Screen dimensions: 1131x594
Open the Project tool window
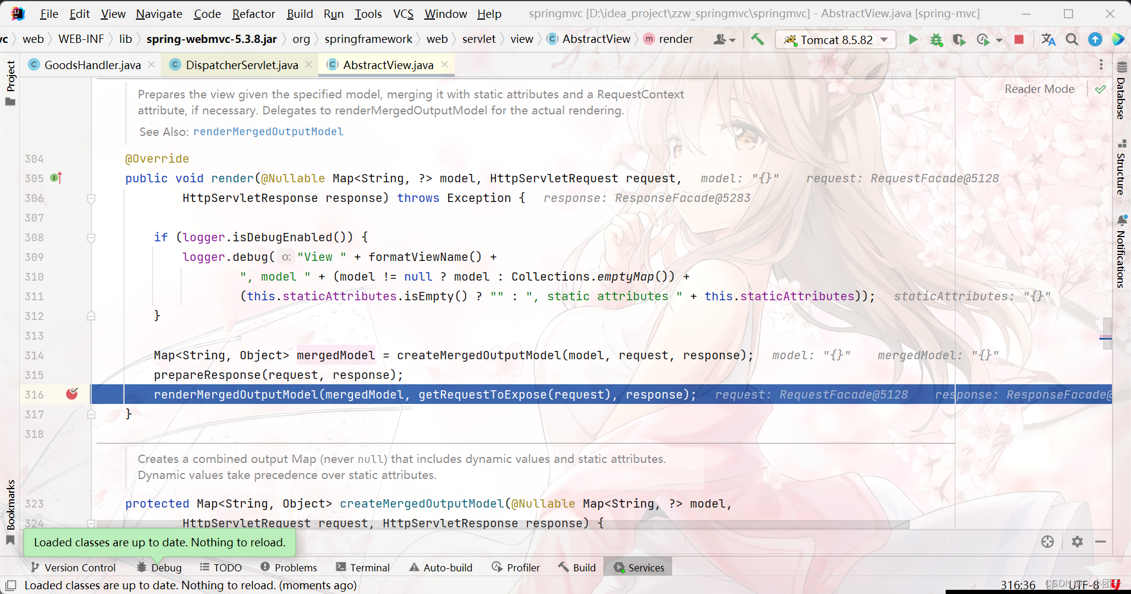[x=10, y=83]
